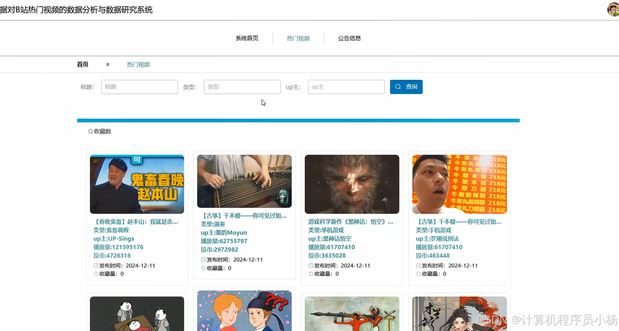Open the 罗翔说刑法 card thumbnail

point(459,184)
